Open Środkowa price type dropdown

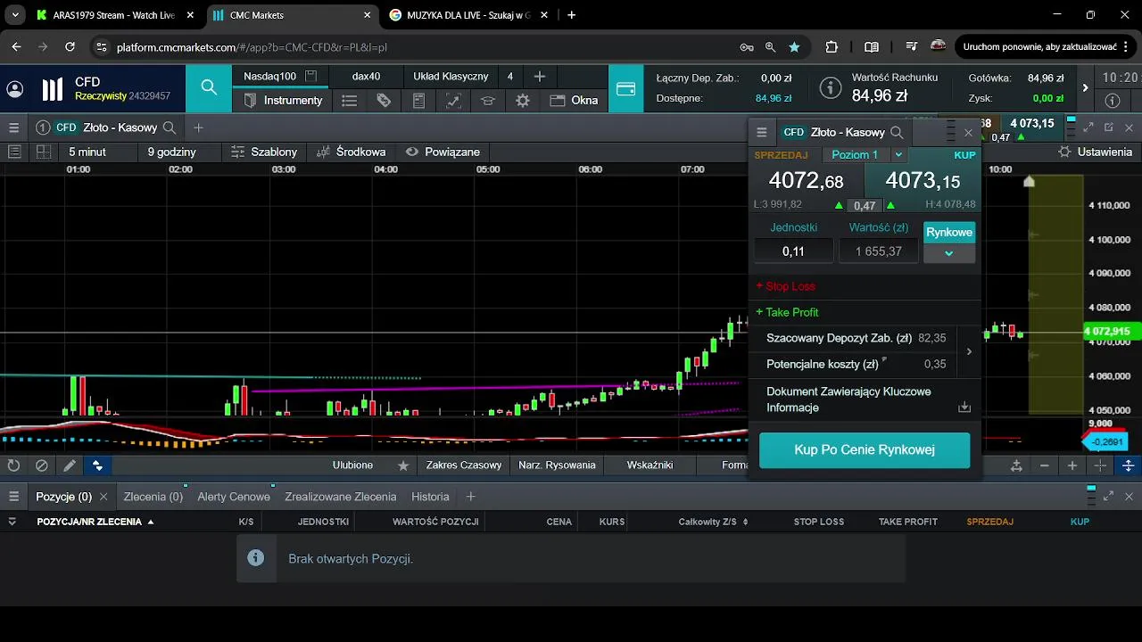(351, 152)
